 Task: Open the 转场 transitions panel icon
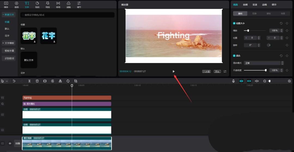click(58, 5)
